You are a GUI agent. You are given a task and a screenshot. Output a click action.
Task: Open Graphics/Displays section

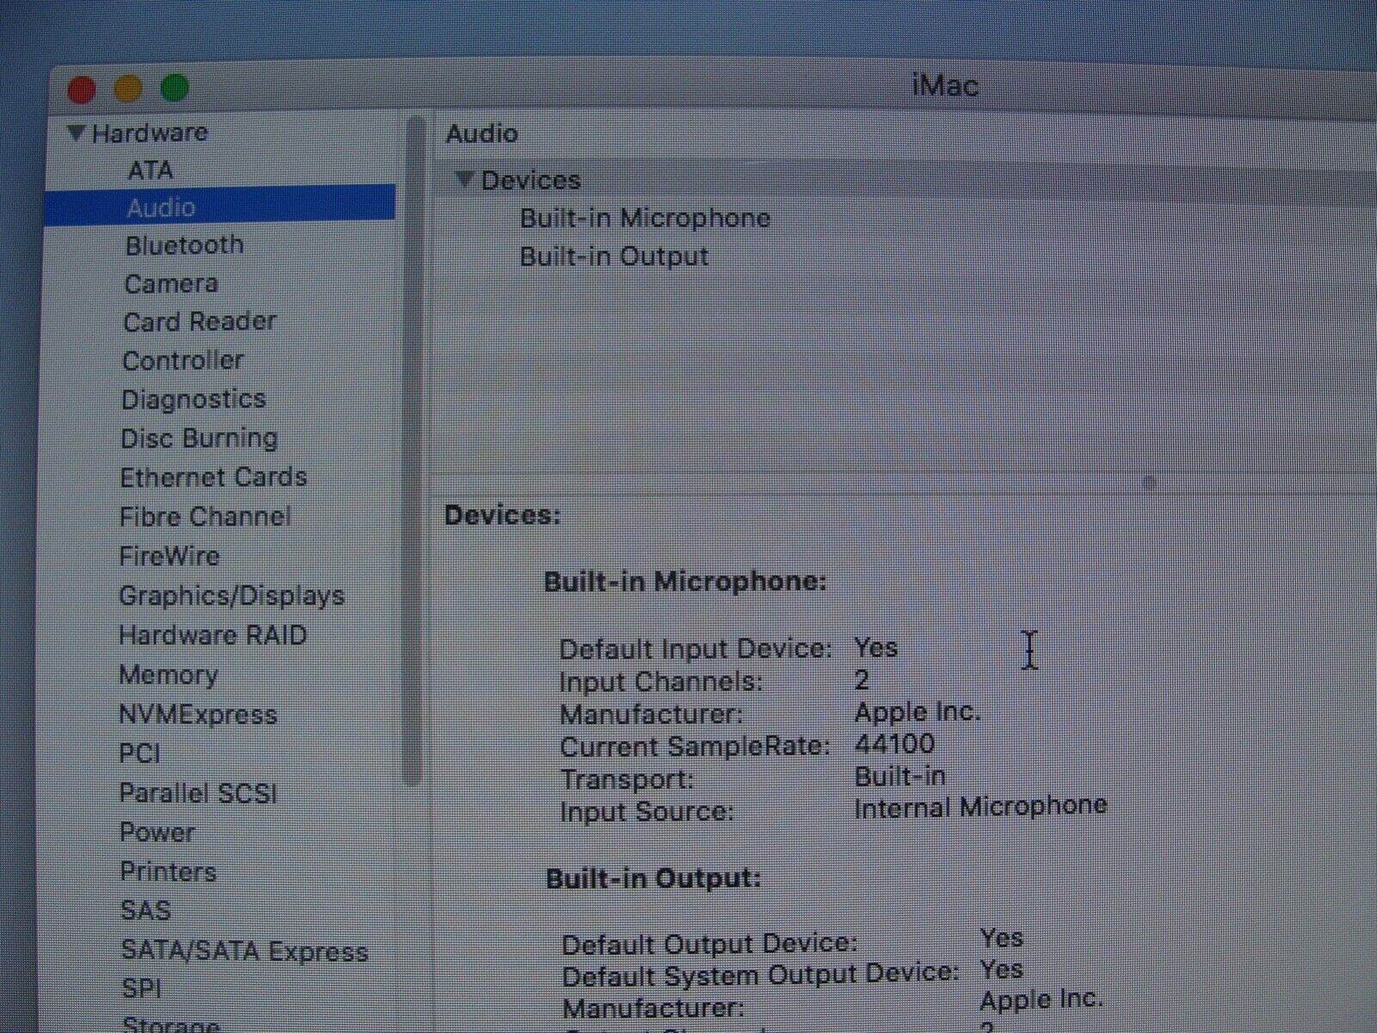click(x=231, y=596)
